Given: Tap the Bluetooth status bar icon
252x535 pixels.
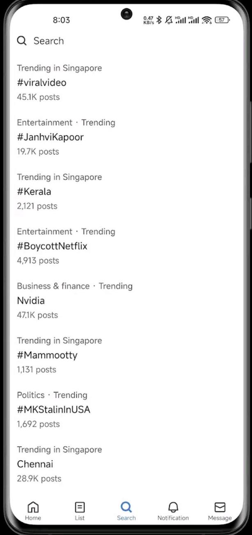Looking at the screenshot, I should pos(159,20).
